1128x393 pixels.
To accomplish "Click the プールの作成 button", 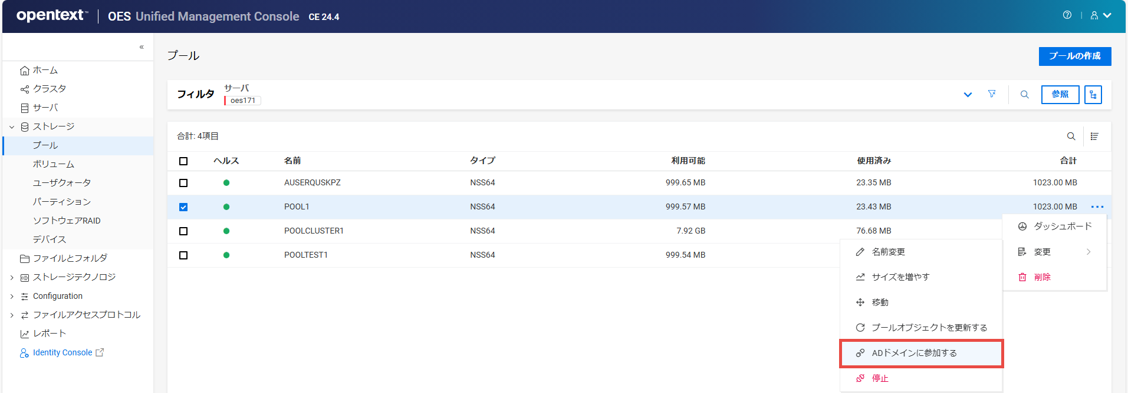I will pos(1074,56).
